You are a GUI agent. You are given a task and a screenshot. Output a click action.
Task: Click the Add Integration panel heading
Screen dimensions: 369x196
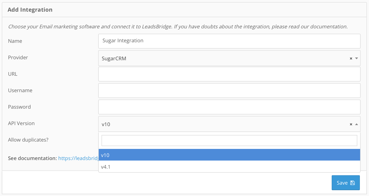point(30,10)
